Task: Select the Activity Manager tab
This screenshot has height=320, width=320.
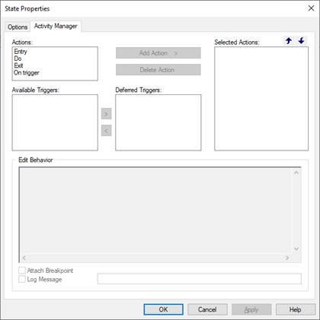Action: click(x=56, y=26)
